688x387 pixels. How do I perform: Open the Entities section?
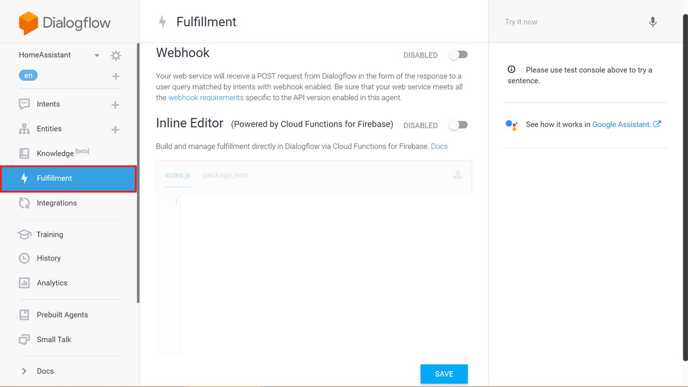pyautogui.click(x=49, y=129)
